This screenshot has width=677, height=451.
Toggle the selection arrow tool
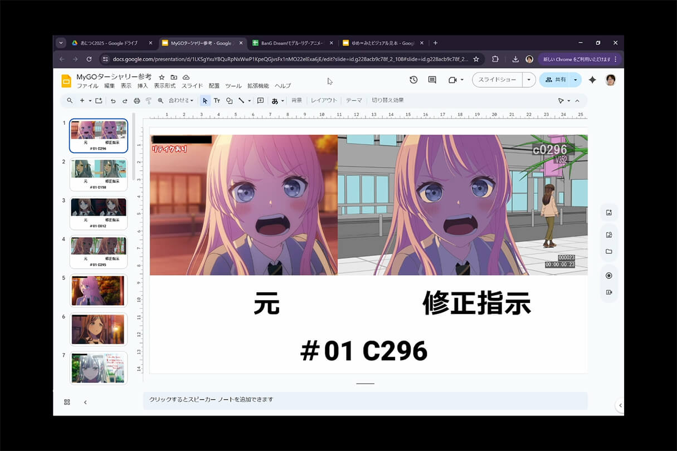point(204,101)
